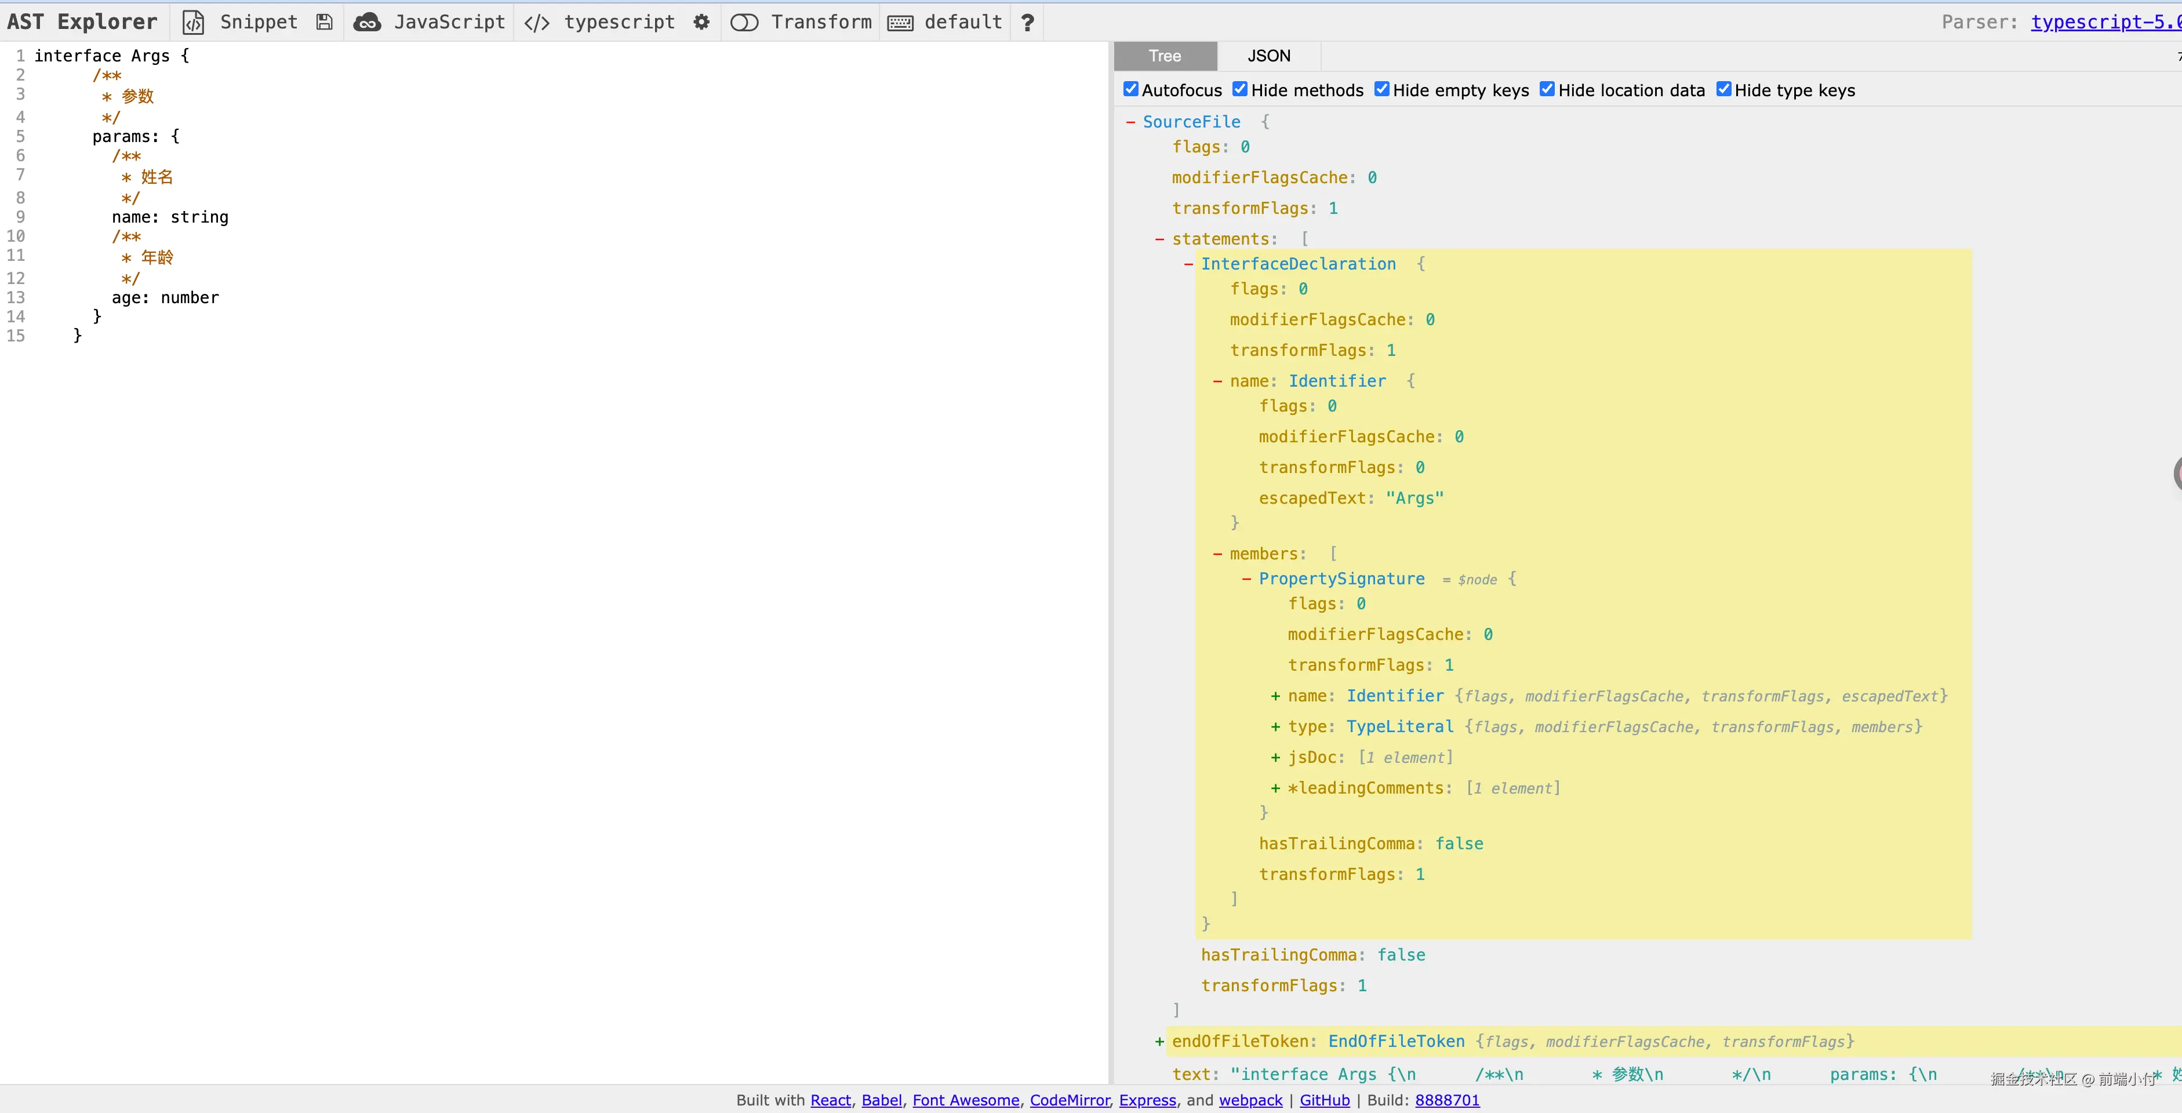
Task: Disable the Hide methods checkbox
Action: 1240,89
